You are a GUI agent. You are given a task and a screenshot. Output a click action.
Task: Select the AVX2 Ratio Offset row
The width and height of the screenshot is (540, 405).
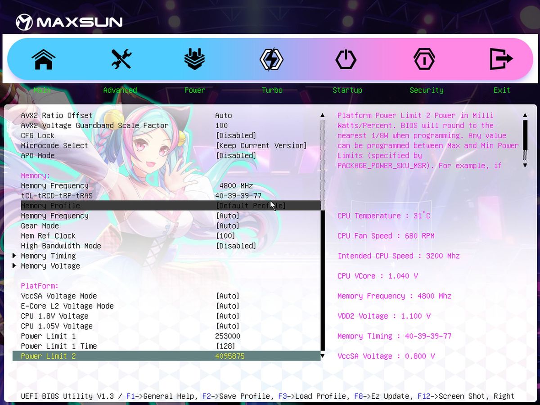166,116
